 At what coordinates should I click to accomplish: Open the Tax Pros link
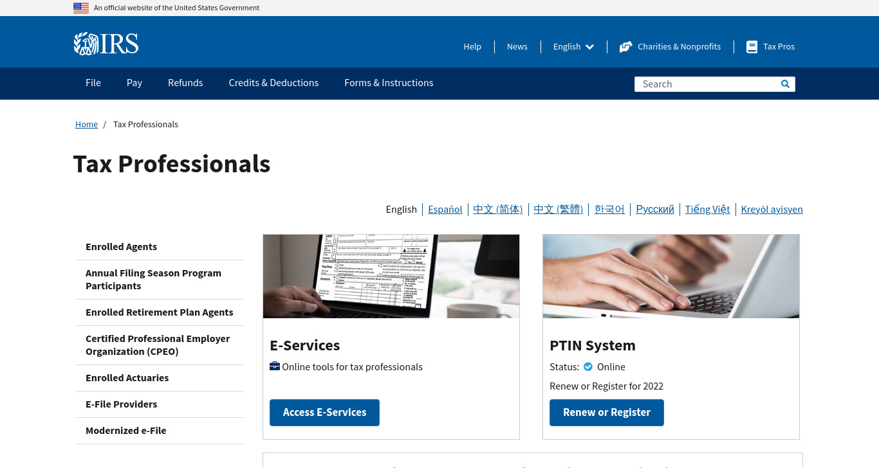[x=779, y=46]
